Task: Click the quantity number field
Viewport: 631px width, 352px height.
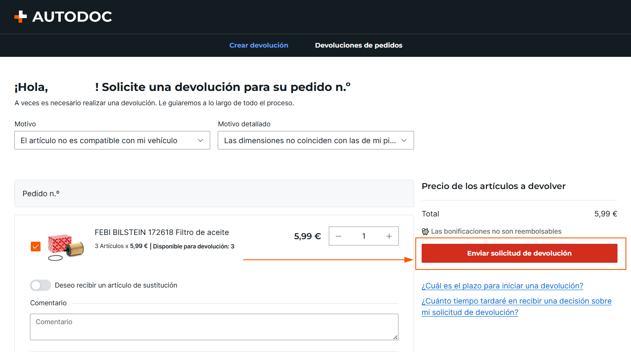Action: point(364,236)
